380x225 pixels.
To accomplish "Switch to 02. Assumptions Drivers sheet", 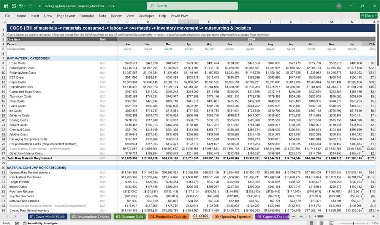I will [90, 217].
